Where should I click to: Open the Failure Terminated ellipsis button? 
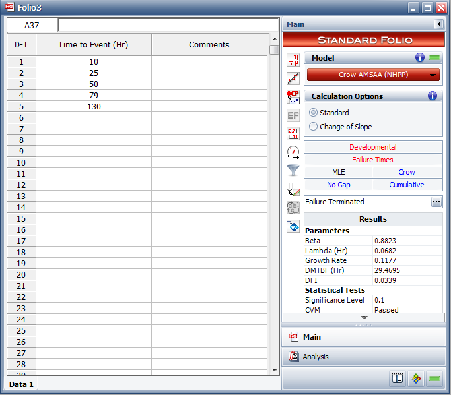436,202
